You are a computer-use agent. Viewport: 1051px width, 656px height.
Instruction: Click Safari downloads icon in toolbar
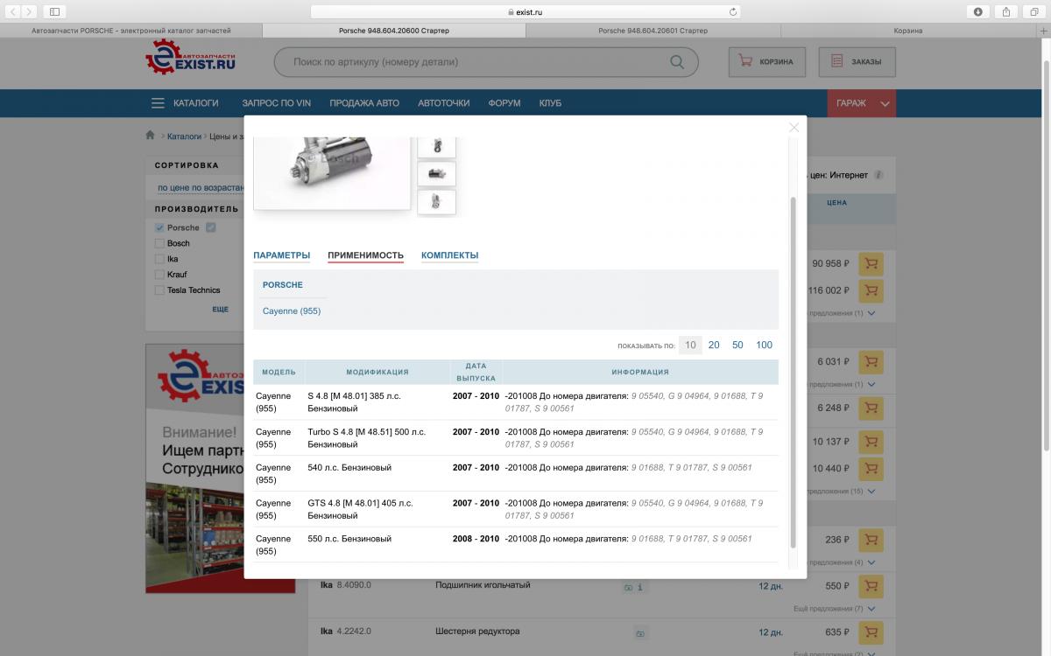click(977, 11)
